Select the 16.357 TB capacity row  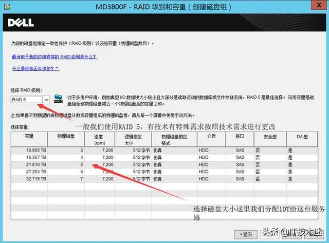point(164,157)
